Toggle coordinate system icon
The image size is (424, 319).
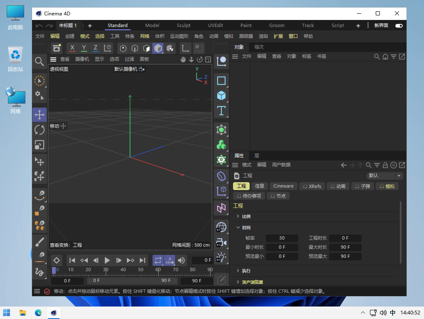[x=107, y=48]
